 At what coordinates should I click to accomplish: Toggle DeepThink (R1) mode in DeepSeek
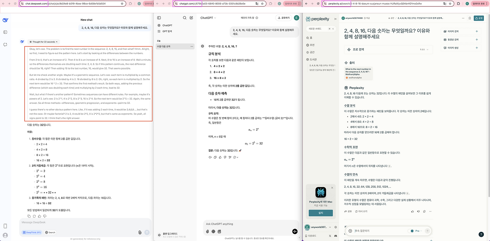pyautogui.click(x=32, y=232)
